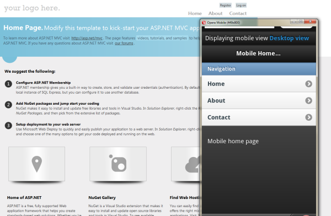Image resolution: width=331 pixels, height=216 pixels.
Task: Click the 'Configure ASP.NET Membership' heading
Action: (43, 83)
